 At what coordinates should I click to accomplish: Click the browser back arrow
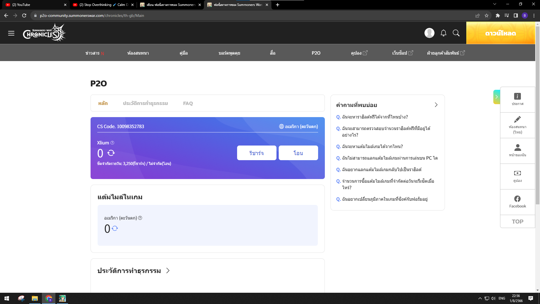tap(6, 15)
